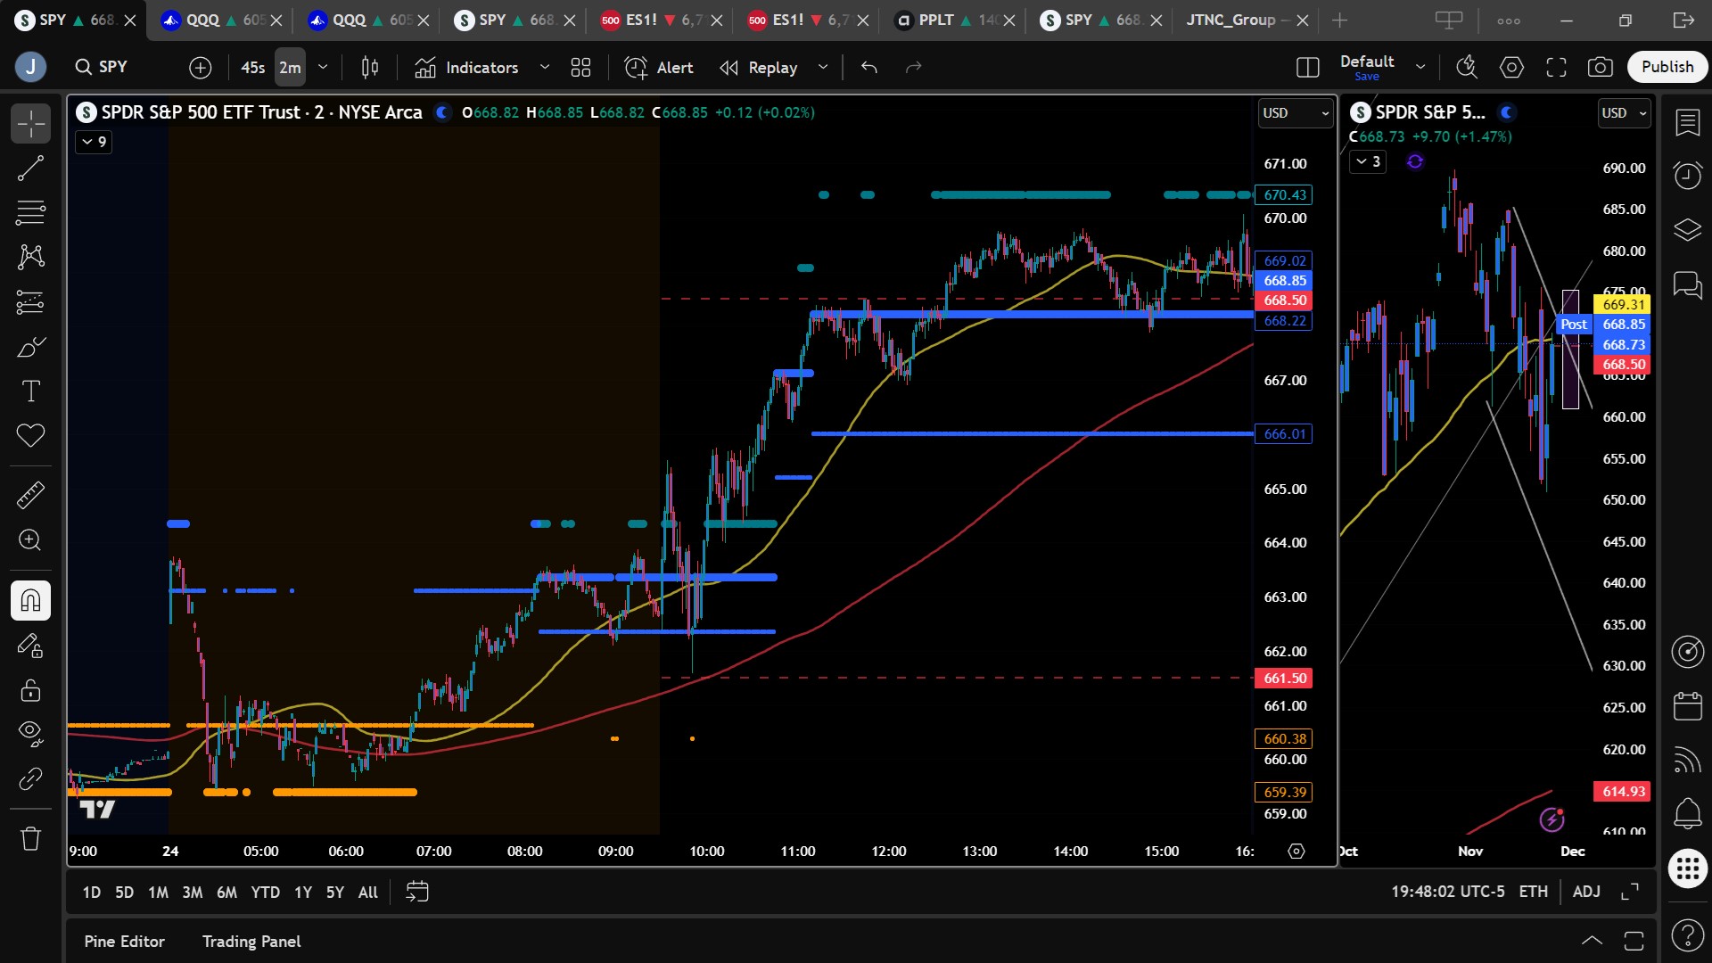
Task: Select the 1Y date range
Action: [303, 893]
